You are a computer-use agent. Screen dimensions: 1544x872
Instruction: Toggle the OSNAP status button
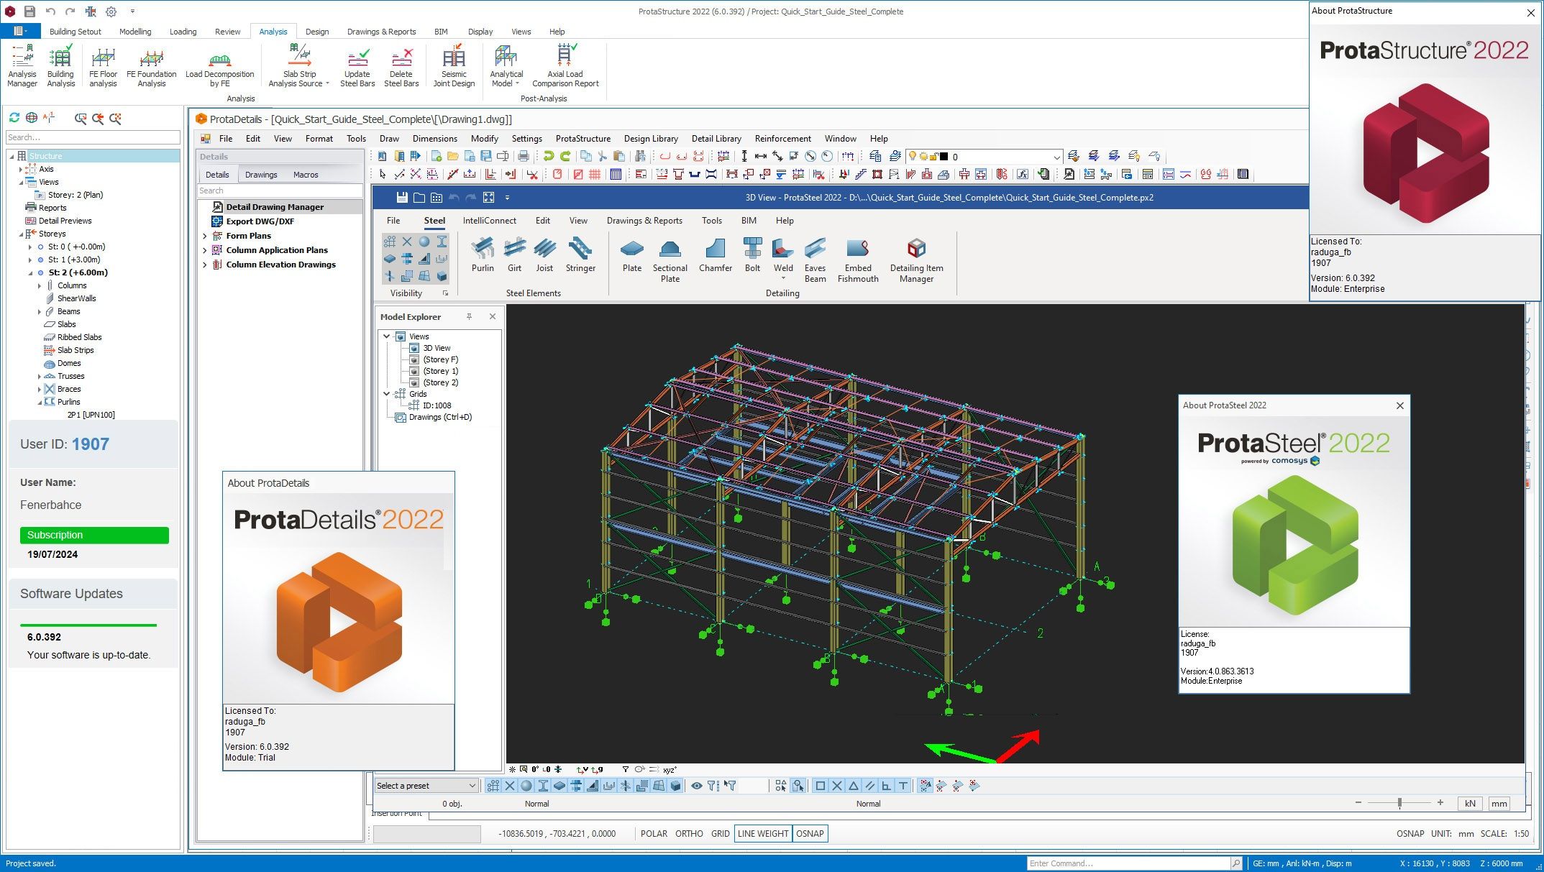point(810,833)
